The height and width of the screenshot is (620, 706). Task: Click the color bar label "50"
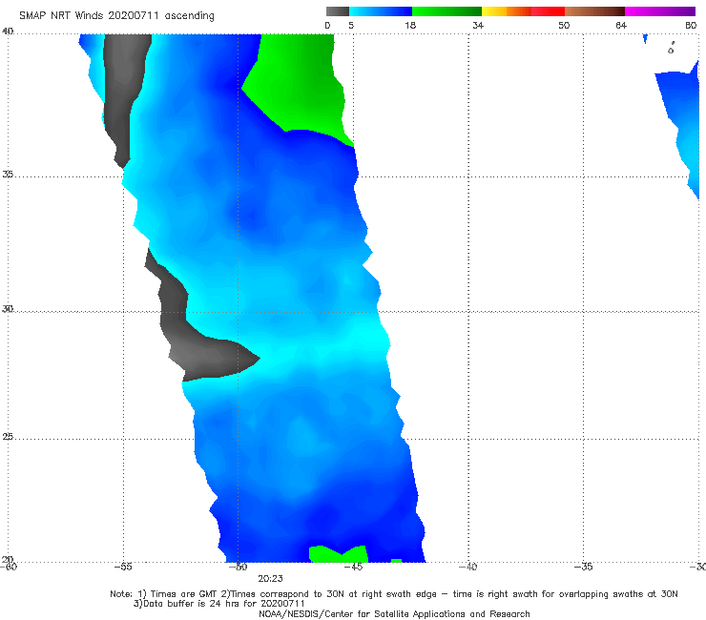coord(564,26)
